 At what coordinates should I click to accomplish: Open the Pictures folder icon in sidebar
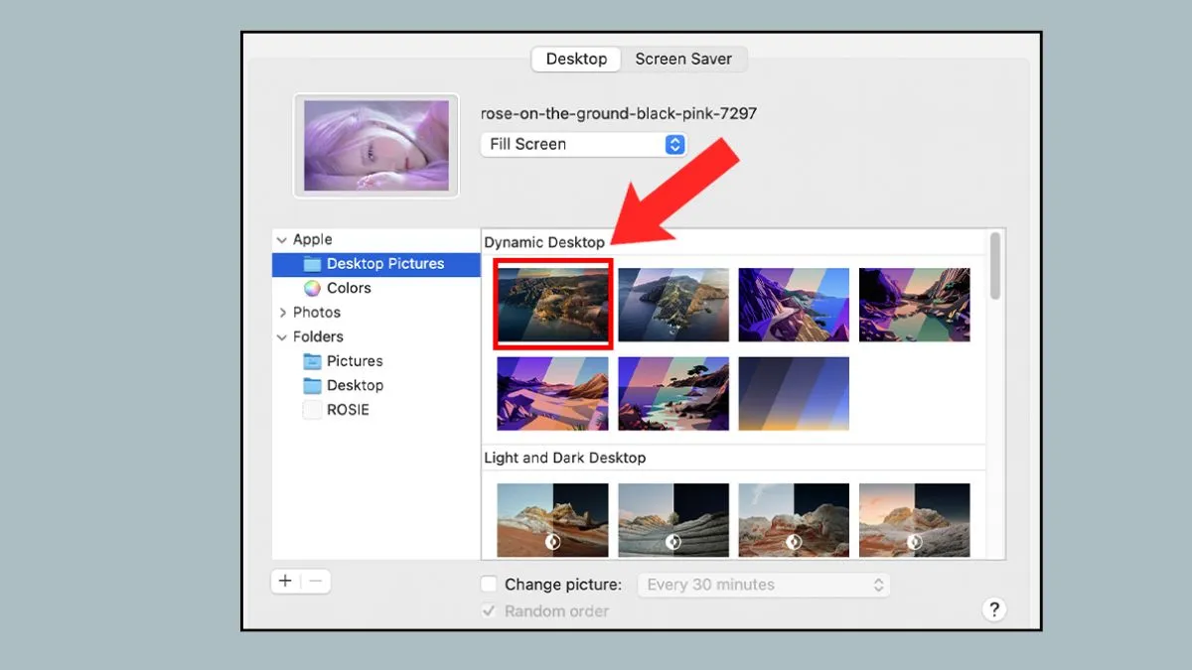312,361
